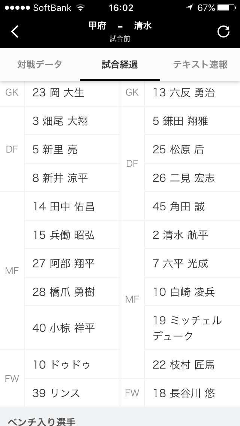Tap the refresh icon

223,32
